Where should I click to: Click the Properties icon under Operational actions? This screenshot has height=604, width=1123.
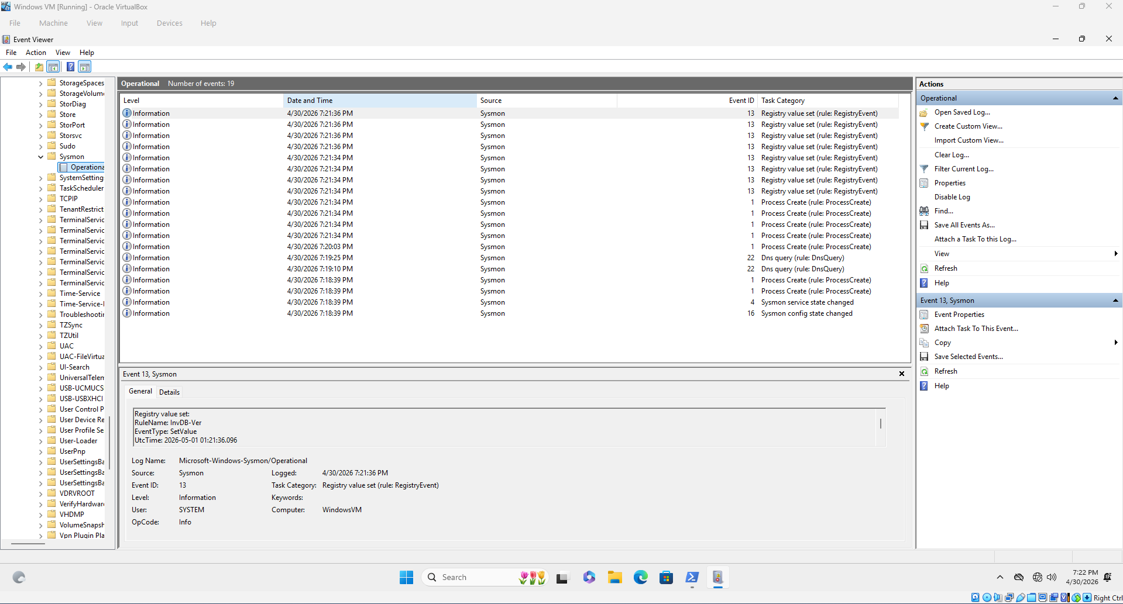(x=925, y=183)
